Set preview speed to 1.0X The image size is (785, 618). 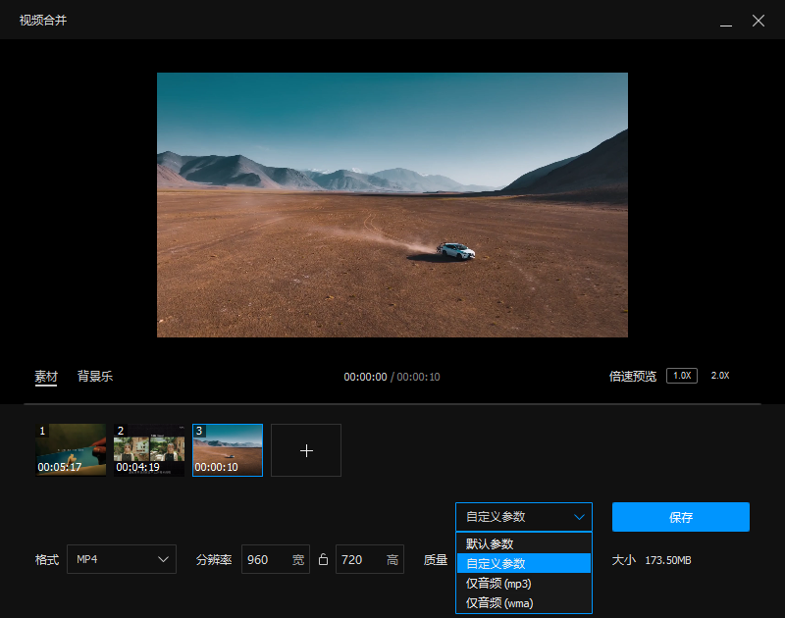tap(681, 376)
